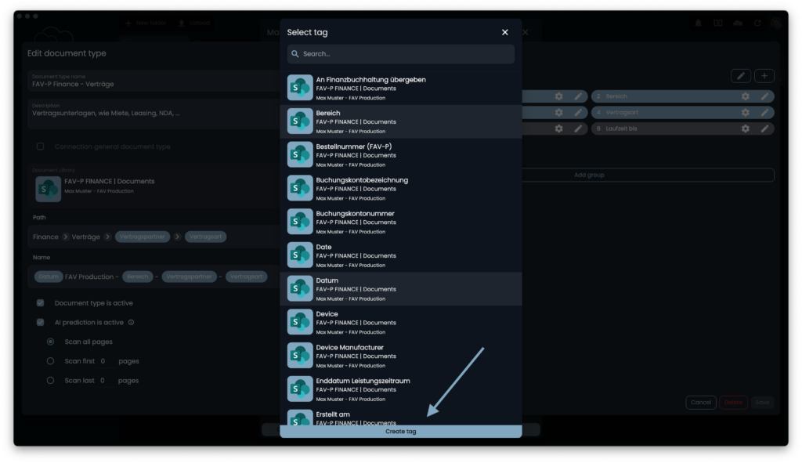Image resolution: width=802 pixels, height=463 pixels.
Task: Open settings gear for 'Bereich' field
Action: pyautogui.click(x=746, y=96)
